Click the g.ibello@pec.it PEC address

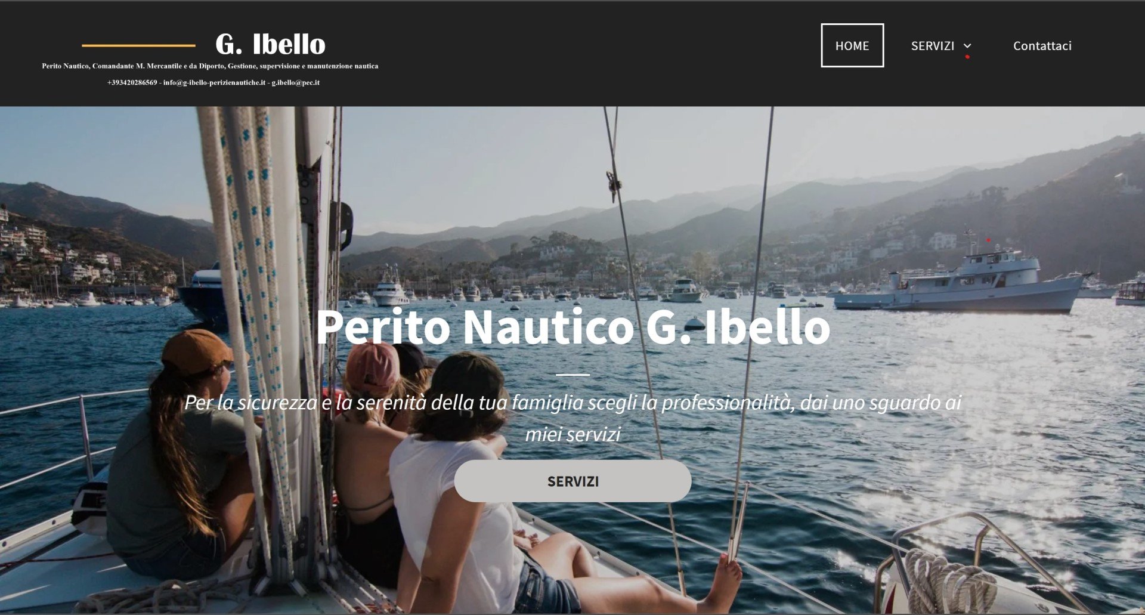(296, 82)
